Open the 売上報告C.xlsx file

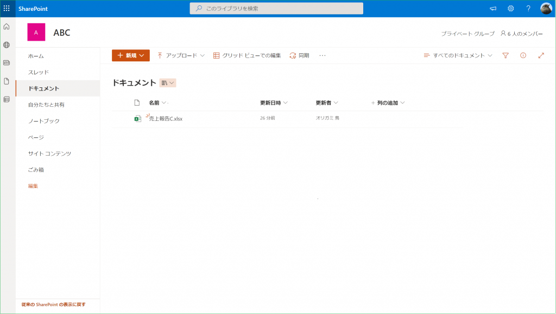pyautogui.click(x=166, y=118)
